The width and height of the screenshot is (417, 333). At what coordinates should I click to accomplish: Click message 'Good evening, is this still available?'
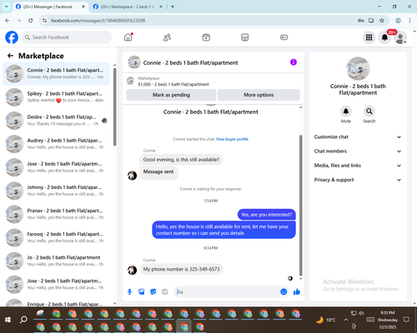click(x=181, y=160)
